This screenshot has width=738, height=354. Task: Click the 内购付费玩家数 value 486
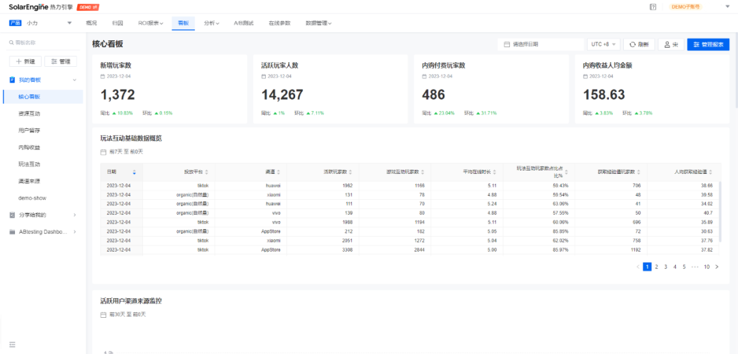pos(433,95)
